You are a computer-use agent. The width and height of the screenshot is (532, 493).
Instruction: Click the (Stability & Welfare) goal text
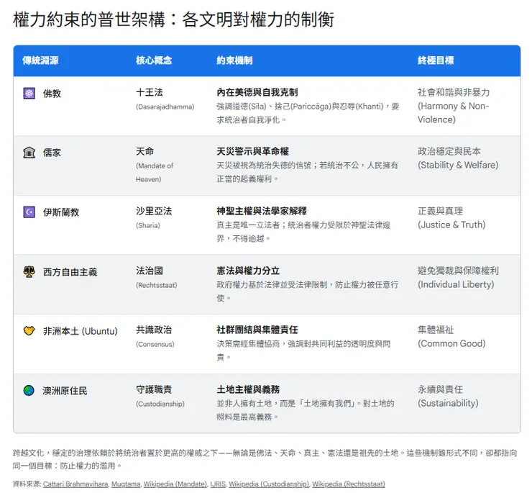pos(458,165)
